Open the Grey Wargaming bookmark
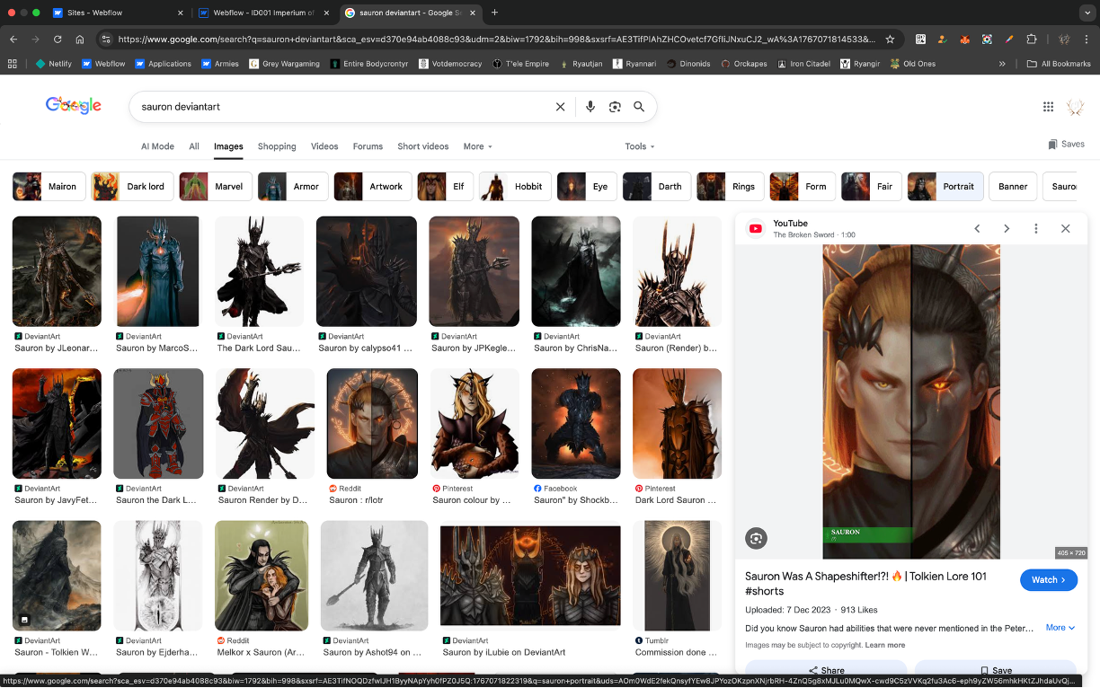Image resolution: width=1100 pixels, height=688 pixels. click(x=284, y=64)
